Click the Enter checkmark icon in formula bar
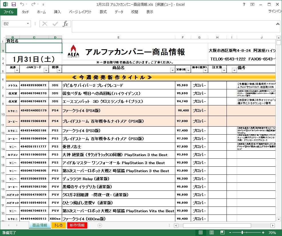Image resolution: width=282 pixels, height=236 pixels. pos(55,24)
